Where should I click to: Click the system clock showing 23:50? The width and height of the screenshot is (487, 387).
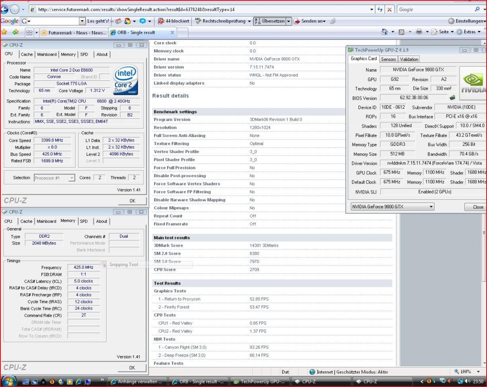click(x=478, y=381)
